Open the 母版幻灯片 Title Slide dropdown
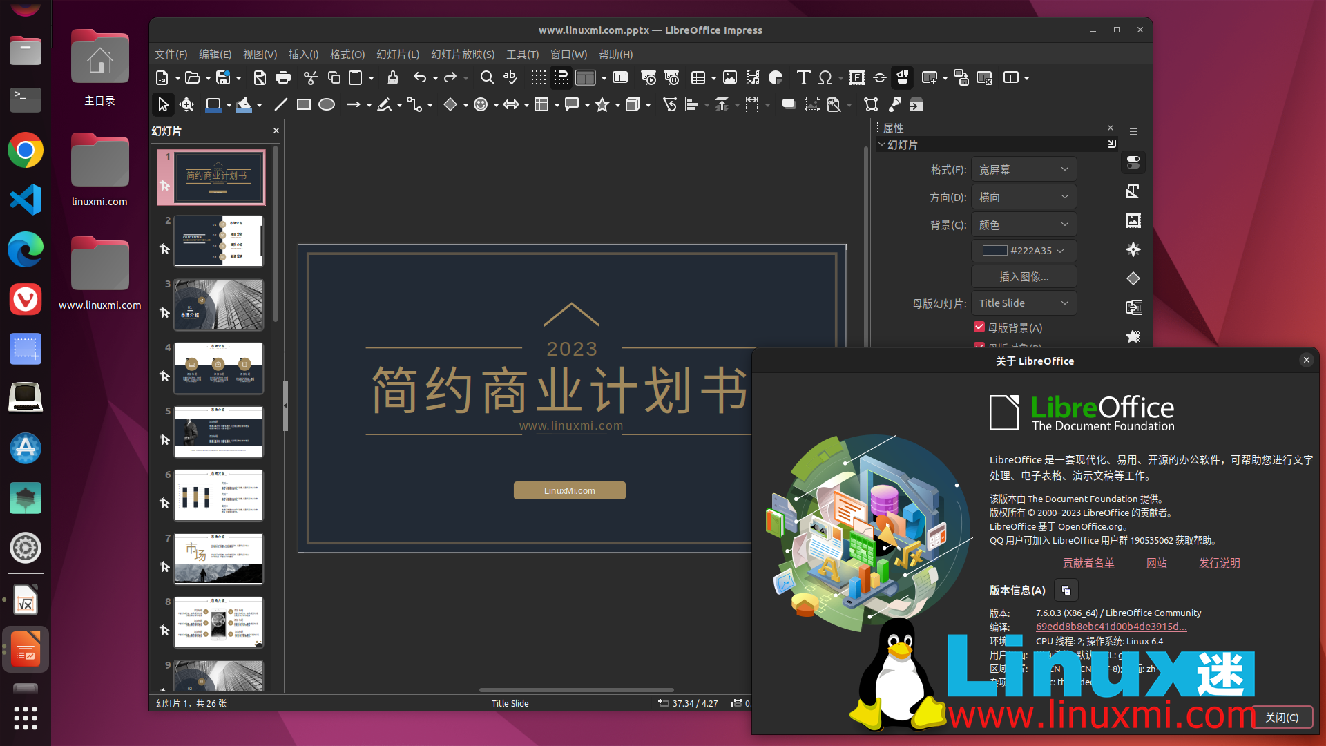 click(1024, 303)
